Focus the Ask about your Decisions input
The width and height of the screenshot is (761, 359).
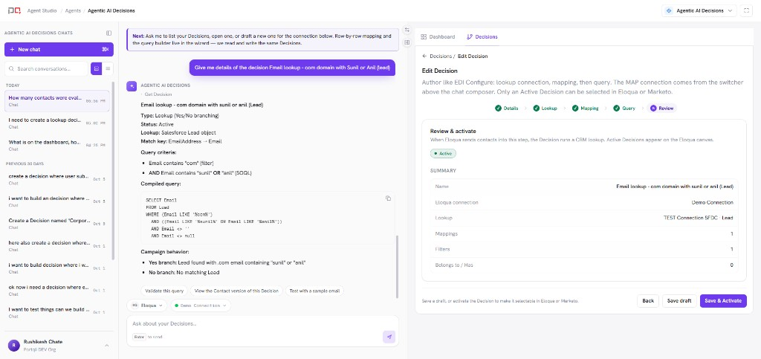click(x=262, y=323)
